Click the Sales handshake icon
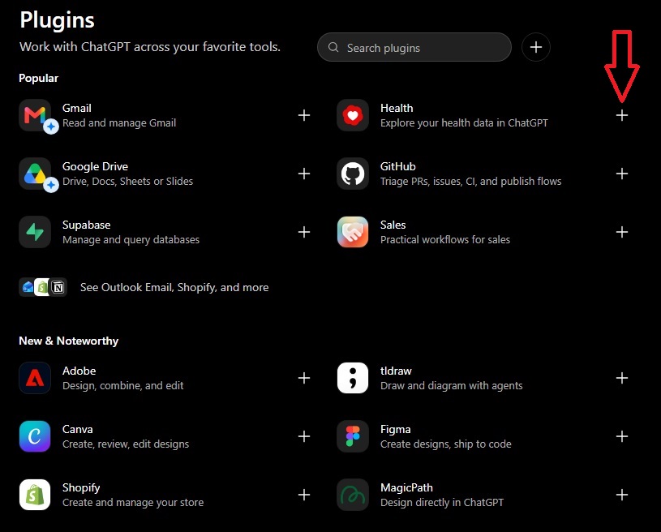This screenshot has width=661, height=532. pyautogui.click(x=353, y=232)
